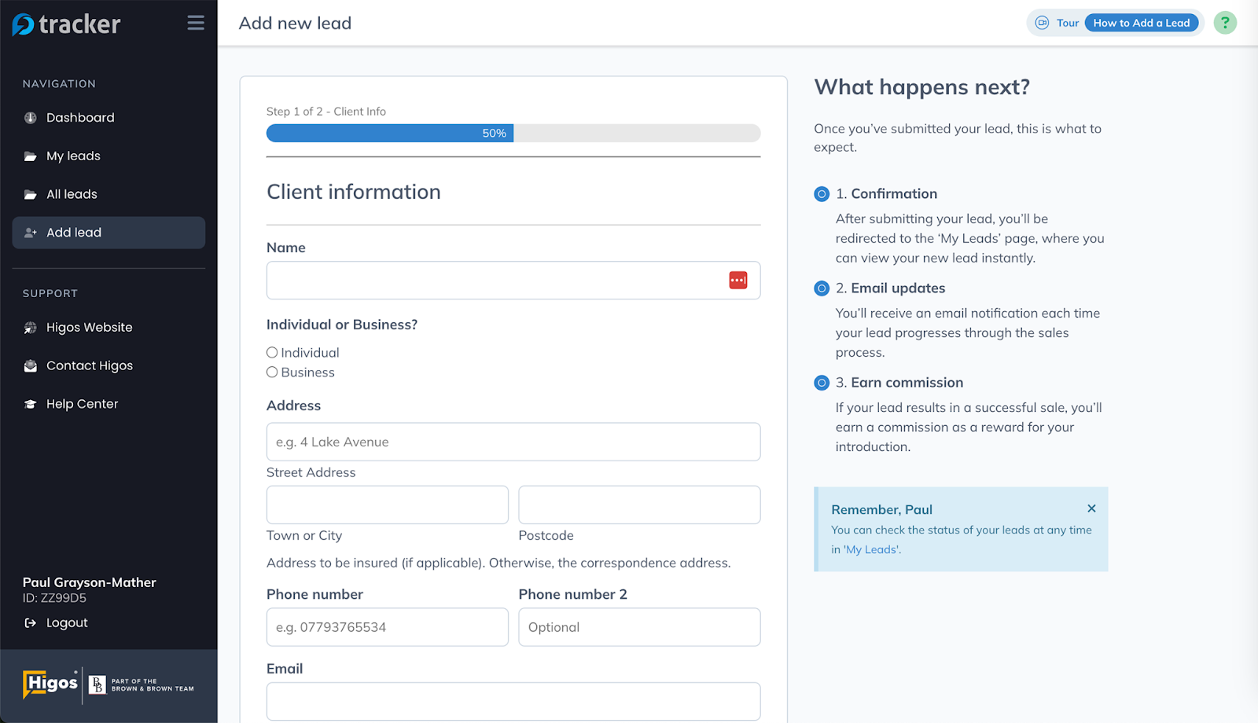Click the Logout arrow icon

[29, 622]
